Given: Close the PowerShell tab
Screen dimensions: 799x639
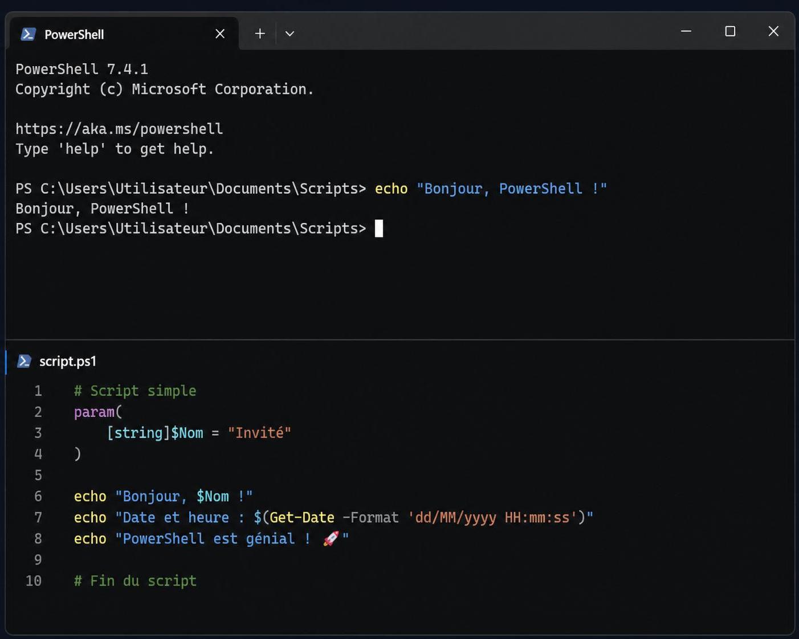Looking at the screenshot, I should pos(220,34).
